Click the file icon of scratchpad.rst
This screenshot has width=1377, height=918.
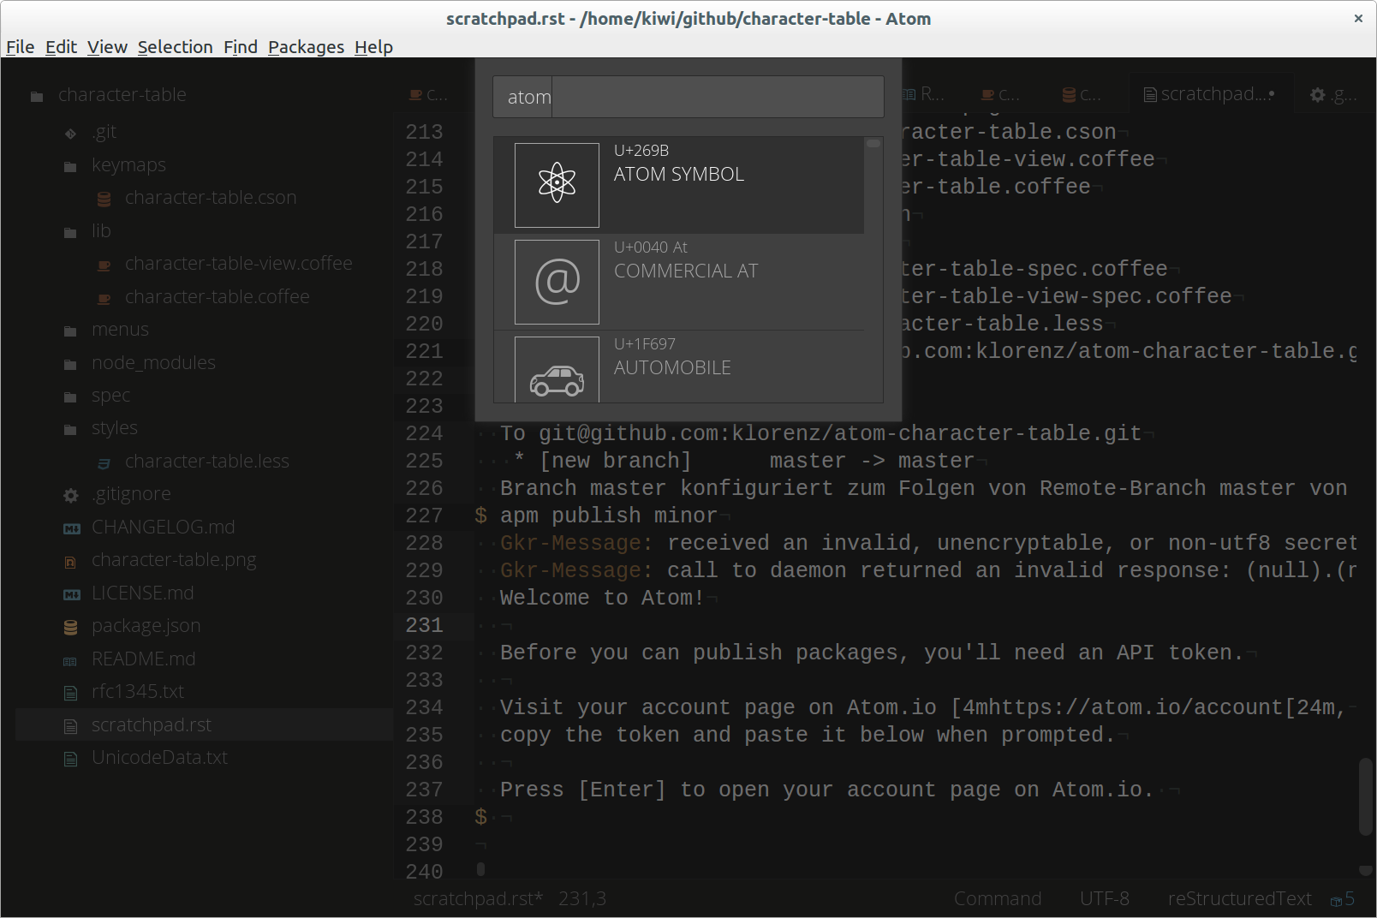(x=71, y=726)
